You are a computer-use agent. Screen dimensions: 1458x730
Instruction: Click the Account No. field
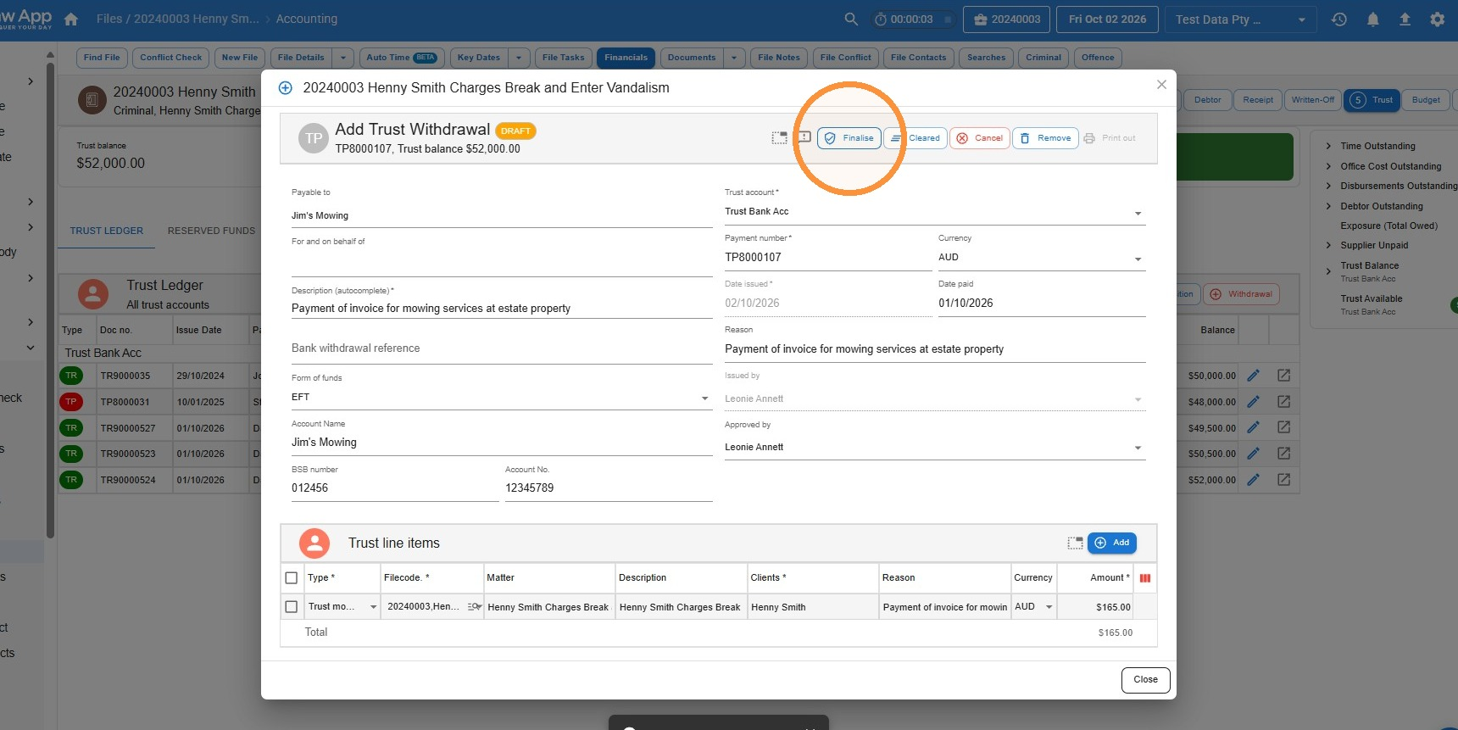[609, 488]
